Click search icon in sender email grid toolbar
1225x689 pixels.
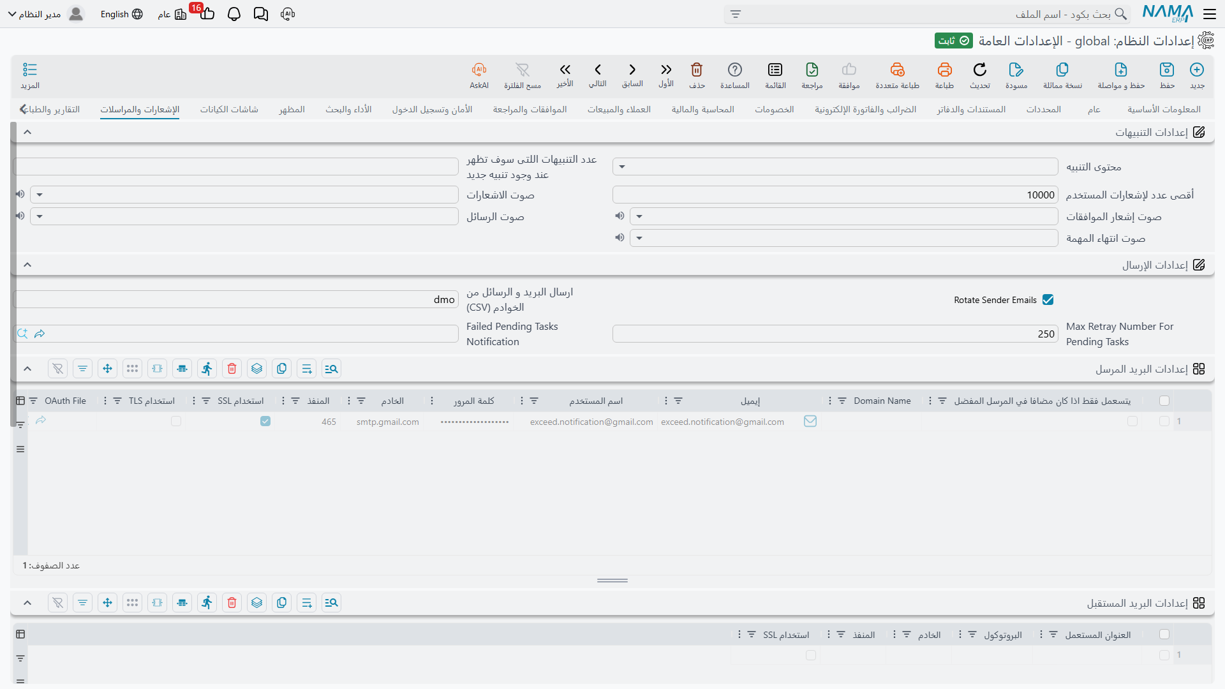[x=331, y=369]
